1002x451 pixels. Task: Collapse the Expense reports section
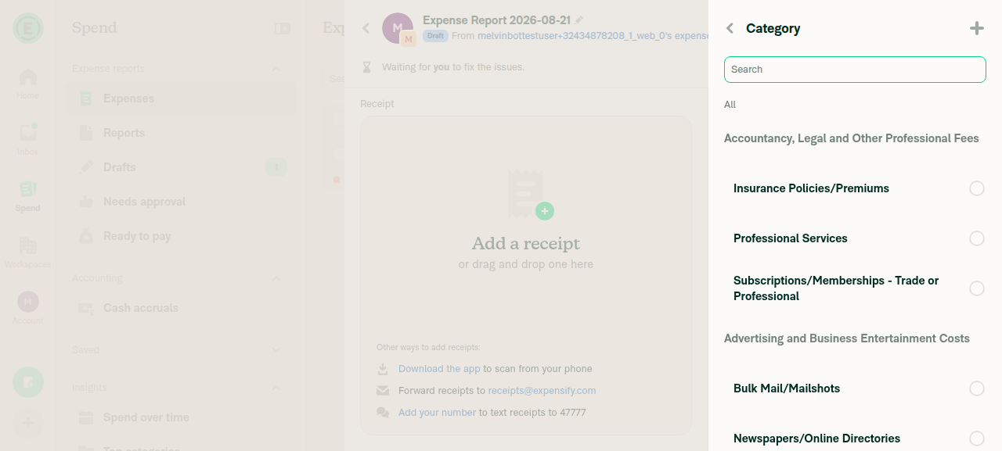tap(276, 69)
